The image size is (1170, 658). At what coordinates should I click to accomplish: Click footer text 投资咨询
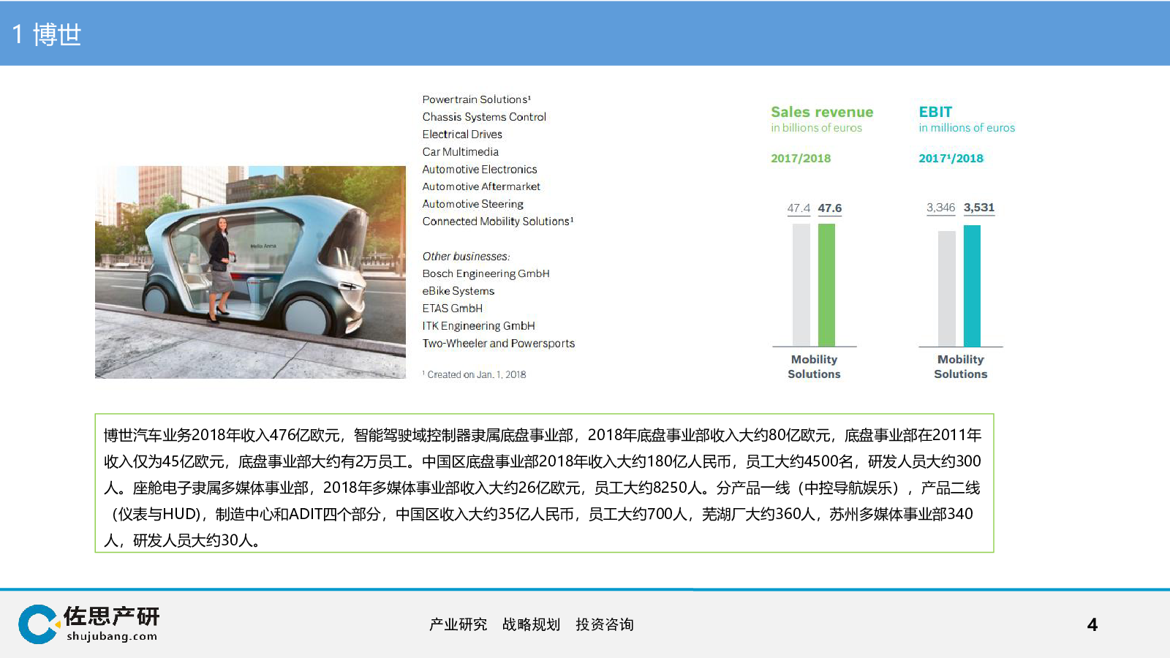(605, 624)
